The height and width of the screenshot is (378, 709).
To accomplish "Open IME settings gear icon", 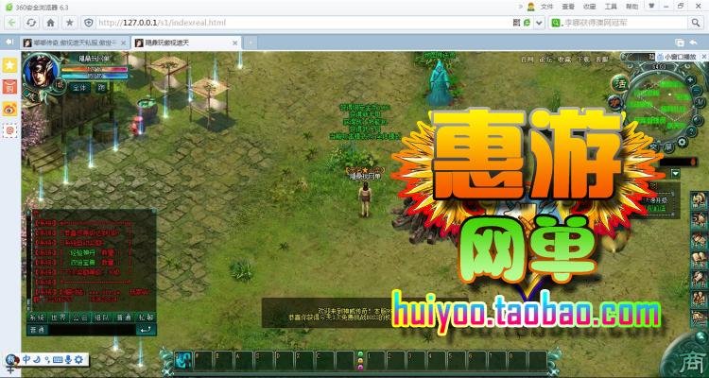I will pyautogui.click(x=79, y=360).
